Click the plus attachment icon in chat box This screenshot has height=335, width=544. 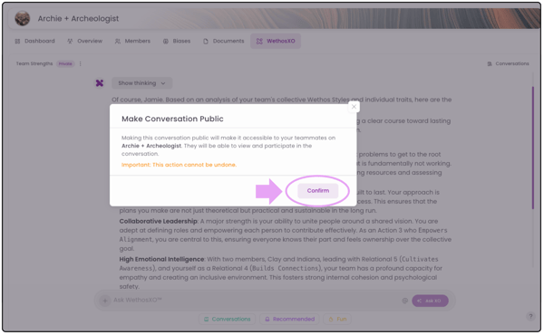pos(105,301)
